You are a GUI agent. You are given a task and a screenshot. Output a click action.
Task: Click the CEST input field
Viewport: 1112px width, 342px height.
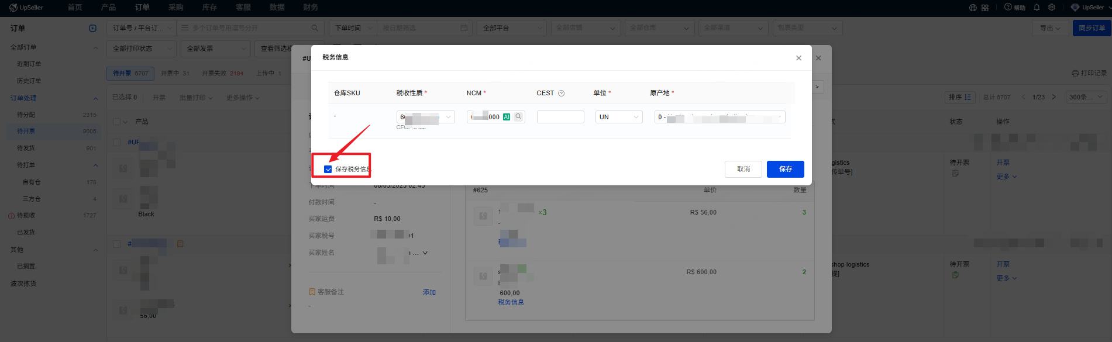(560, 117)
